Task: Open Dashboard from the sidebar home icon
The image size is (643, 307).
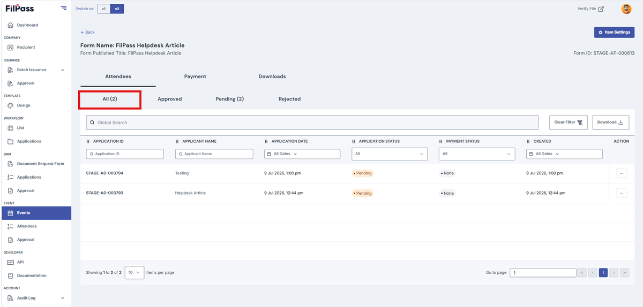Action: tap(10, 25)
